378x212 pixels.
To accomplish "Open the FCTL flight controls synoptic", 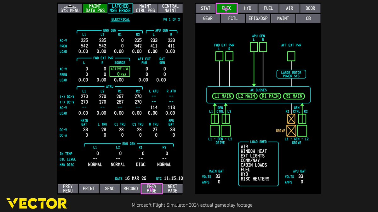I will [x=233, y=18].
